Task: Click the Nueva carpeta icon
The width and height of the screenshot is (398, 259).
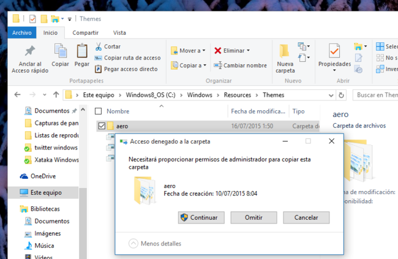Action: tap(285, 51)
